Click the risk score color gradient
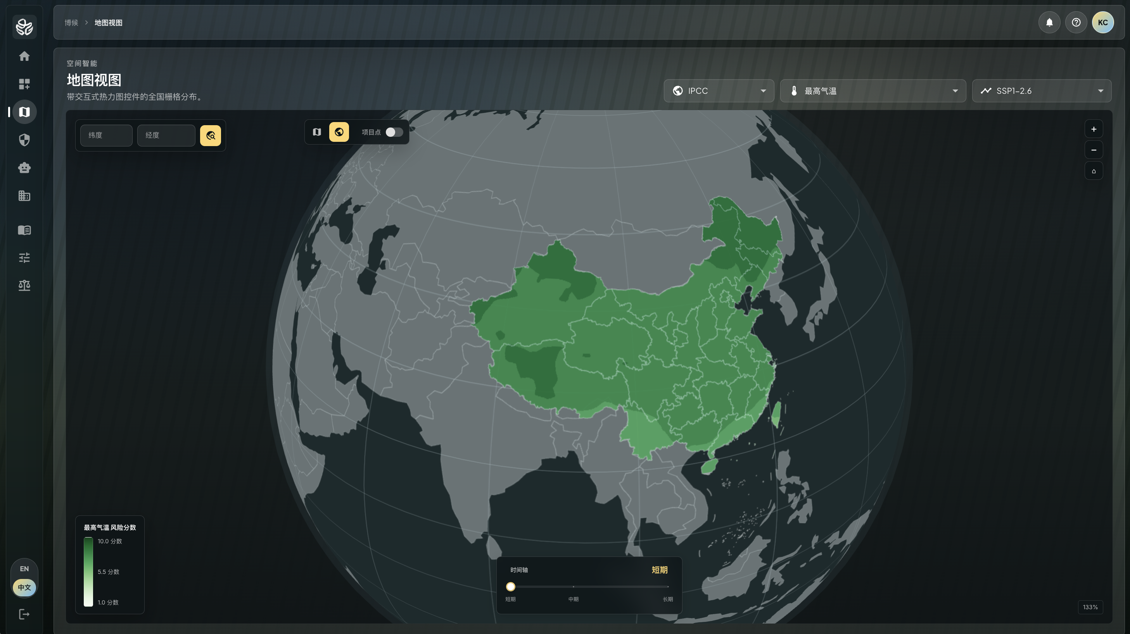1130x634 pixels. tap(88, 572)
